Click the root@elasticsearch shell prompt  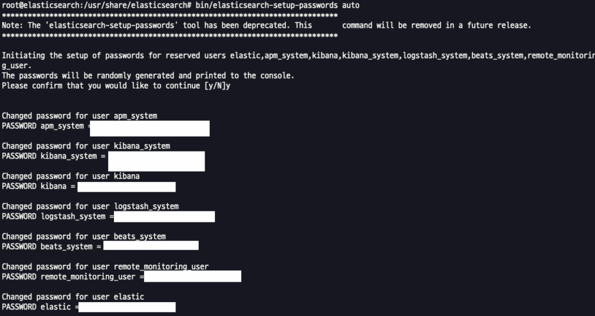click(x=97, y=5)
